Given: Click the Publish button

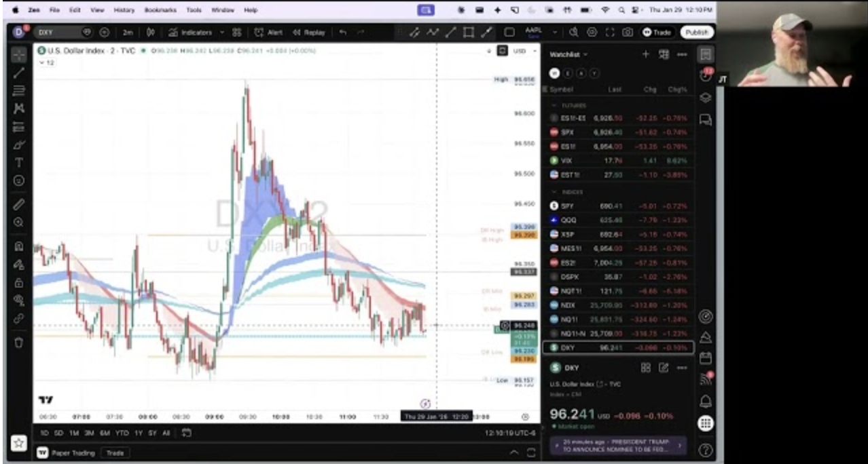Looking at the screenshot, I should point(696,32).
